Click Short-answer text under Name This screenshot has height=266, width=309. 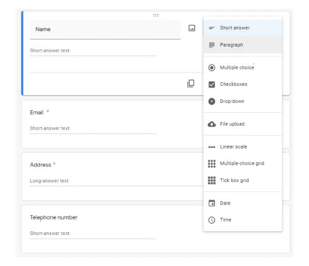pyautogui.click(x=50, y=51)
